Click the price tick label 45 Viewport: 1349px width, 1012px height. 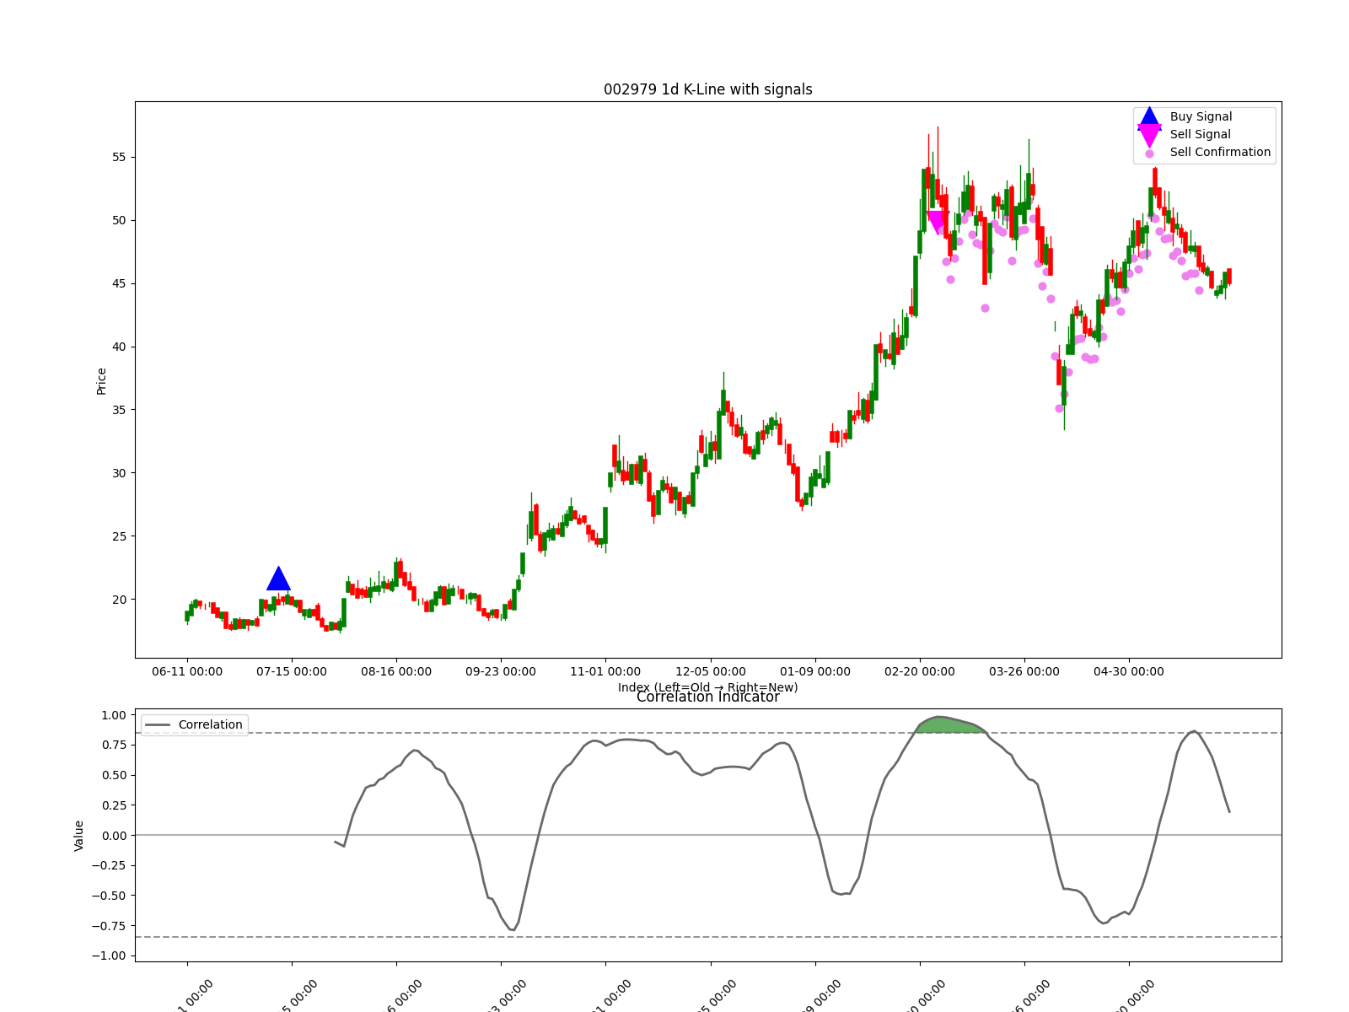tap(119, 283)
